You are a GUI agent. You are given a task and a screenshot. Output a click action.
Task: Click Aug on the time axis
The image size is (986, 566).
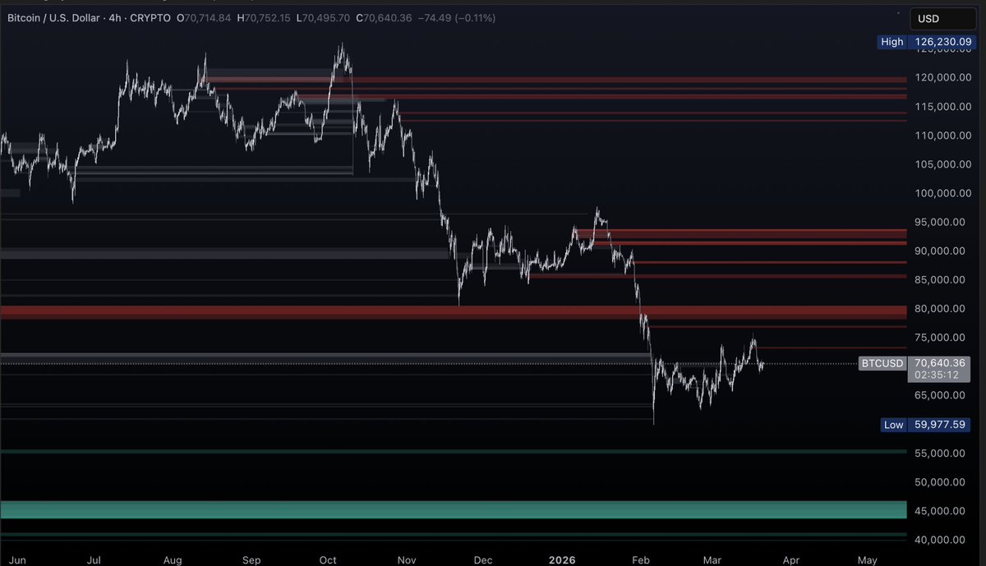pyautogui.click(x=172, y=559)
